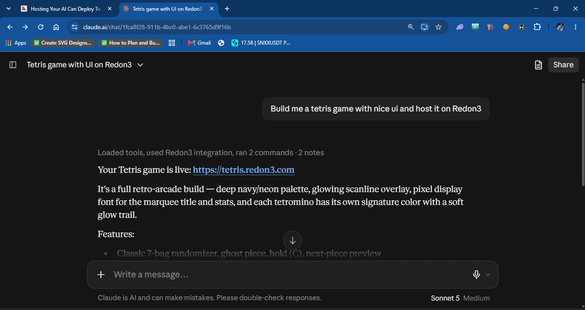
Task: Select the Tetris game with UI tab
Action: coord(167,9)
